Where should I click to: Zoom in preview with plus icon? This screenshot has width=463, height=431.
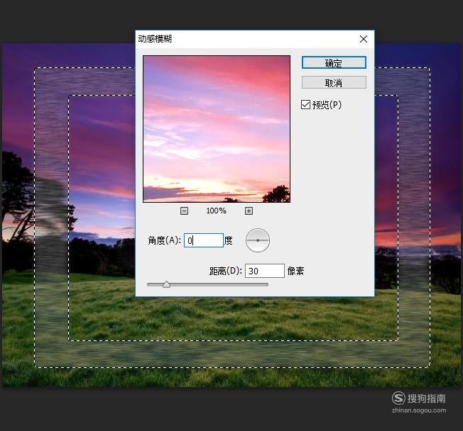(249, 211)
